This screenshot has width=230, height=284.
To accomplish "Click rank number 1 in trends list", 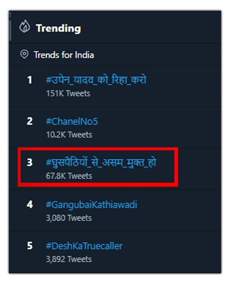I will pos(29,80).
